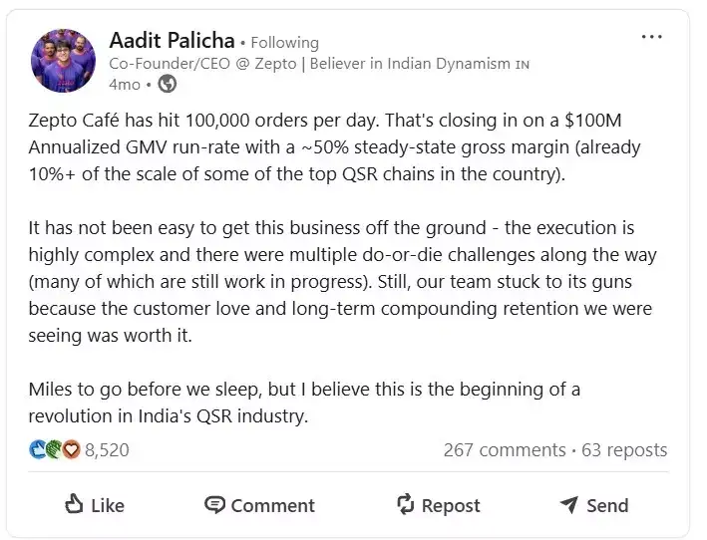Open Aadit Palicha's name link
Image resolution: width=707 pixels, height=540 pixels.
click(x=172, y=41)
